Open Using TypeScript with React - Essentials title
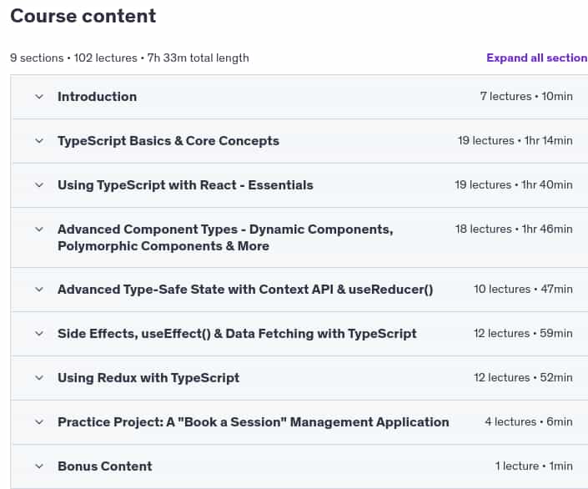Viewport: 588px width, 489px height. coord(185,185)
